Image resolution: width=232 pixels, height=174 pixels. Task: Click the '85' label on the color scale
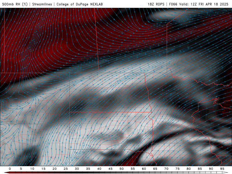click(200, 169)
